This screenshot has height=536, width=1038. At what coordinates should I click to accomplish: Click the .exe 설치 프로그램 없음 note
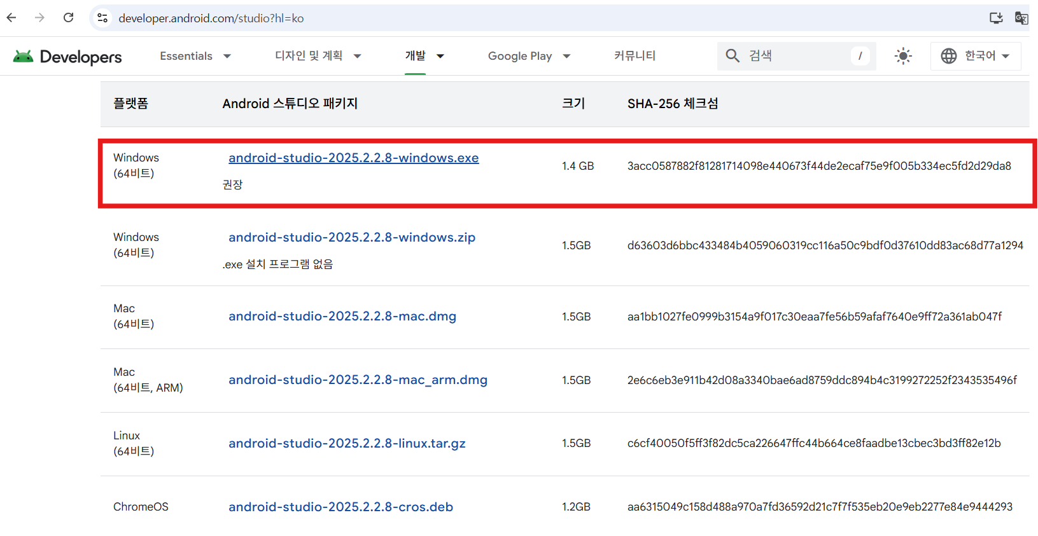[277, 264]
